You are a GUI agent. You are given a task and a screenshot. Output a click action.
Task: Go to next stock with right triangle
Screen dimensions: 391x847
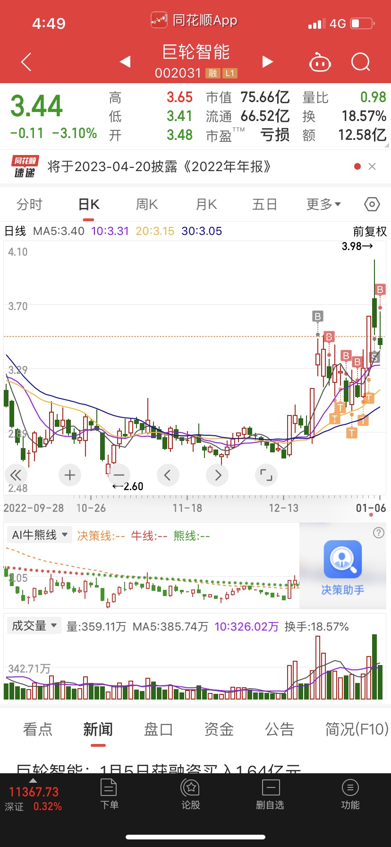pos(268,61)
